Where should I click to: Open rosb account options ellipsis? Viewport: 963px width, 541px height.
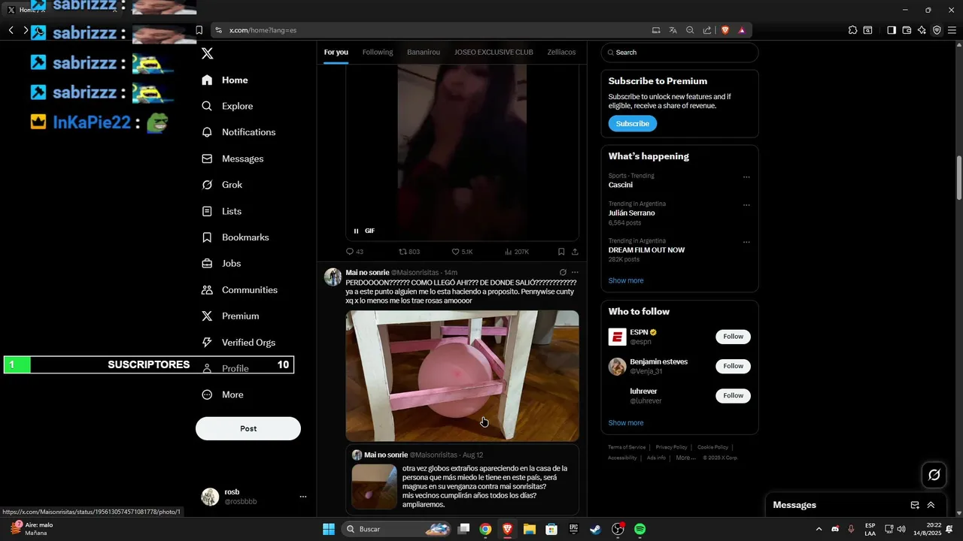pos(303,497)
